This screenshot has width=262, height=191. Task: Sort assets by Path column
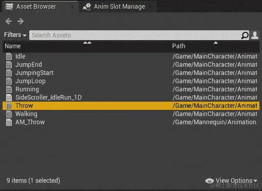pos(179,46)
